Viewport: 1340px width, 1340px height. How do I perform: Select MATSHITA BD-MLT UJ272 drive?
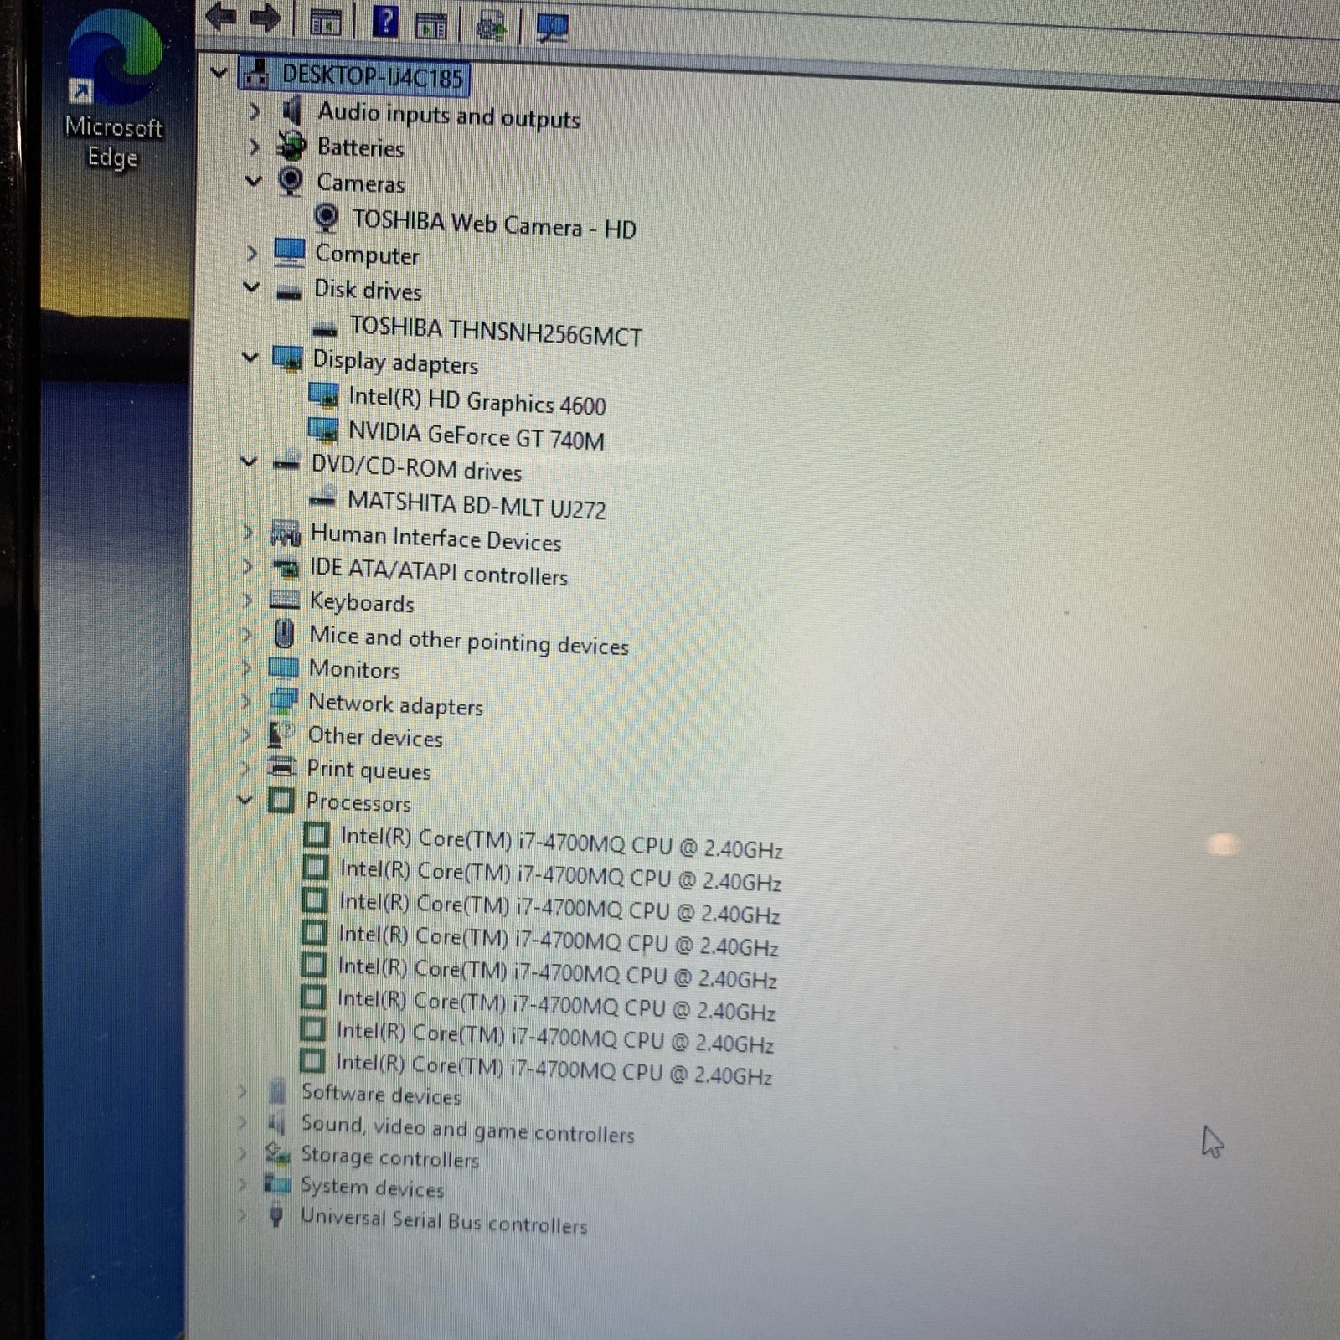(x=476, y=504)
